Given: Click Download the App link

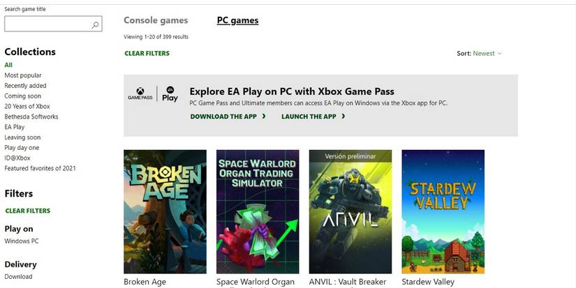Looking at the screenshot, I should coord(224,116).
